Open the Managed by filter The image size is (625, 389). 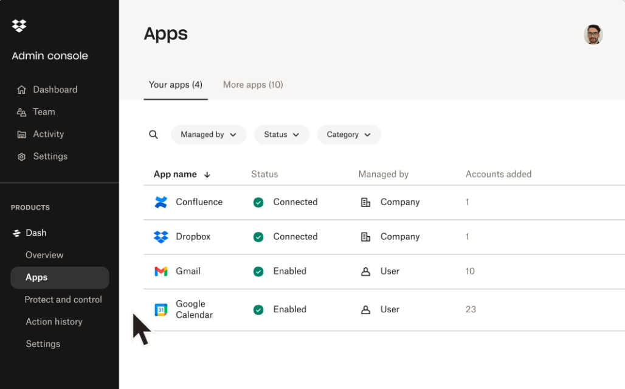click(209, 135)
